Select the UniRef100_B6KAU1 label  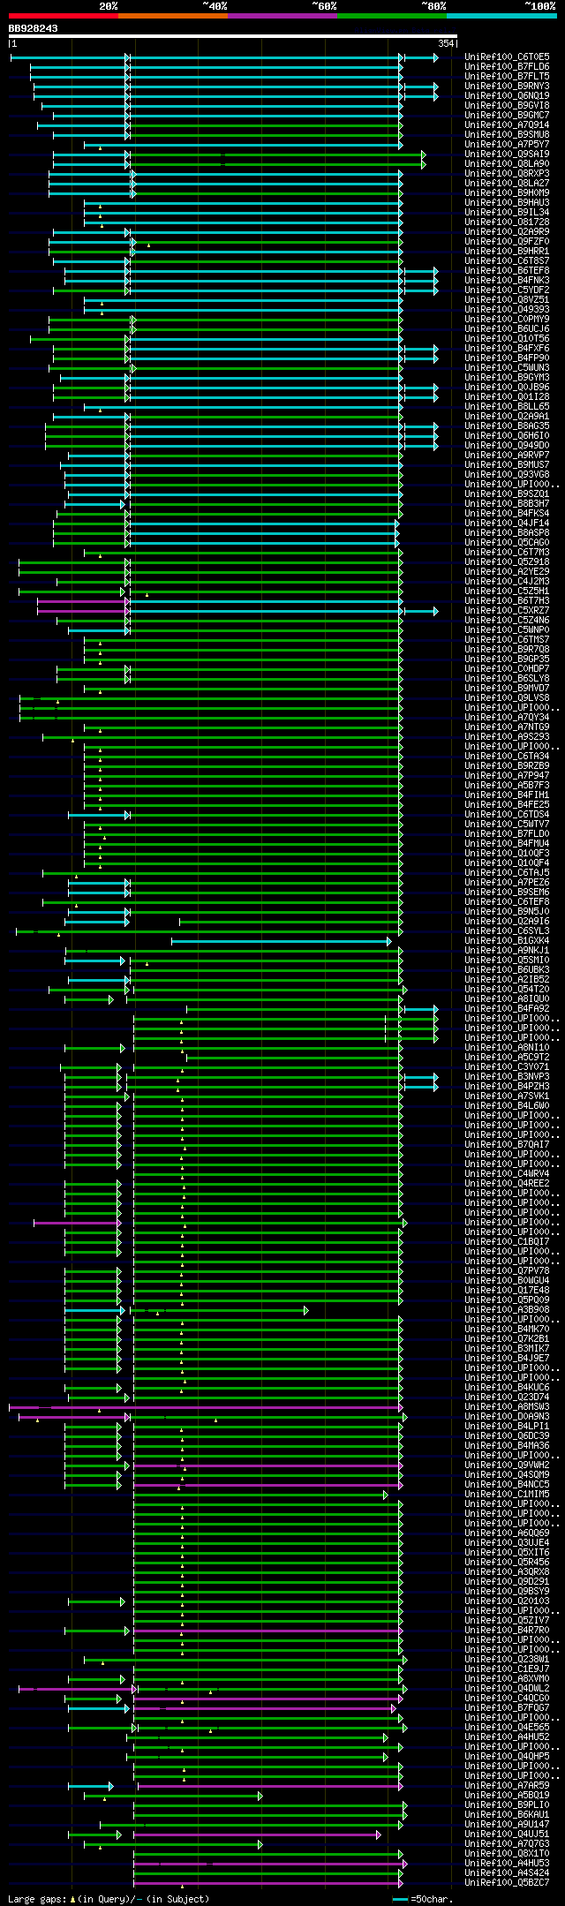(507, 1814)
